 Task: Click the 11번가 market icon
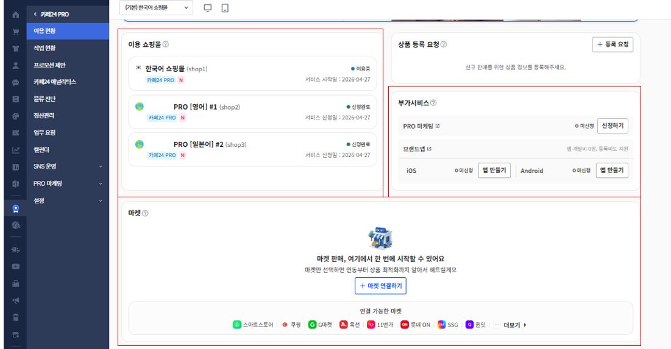[371, 325]
